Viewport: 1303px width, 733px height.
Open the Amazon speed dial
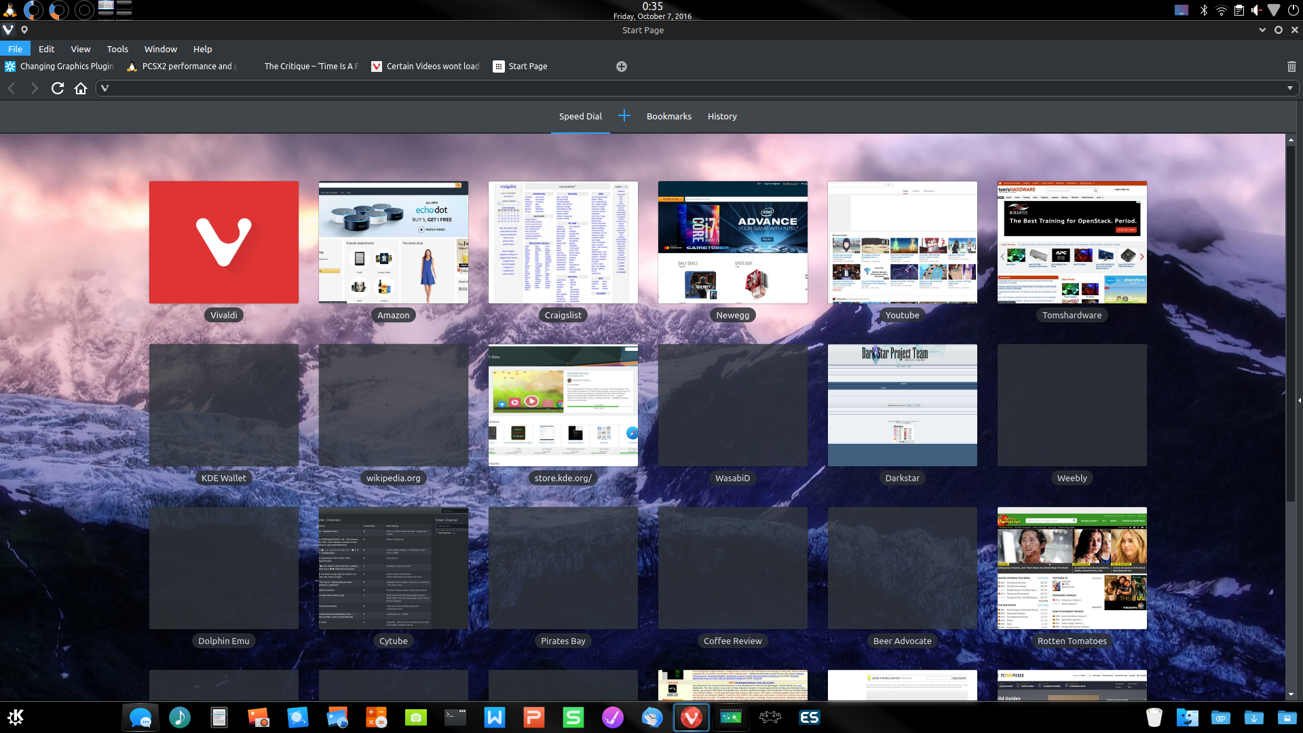(x=394, y=242)
